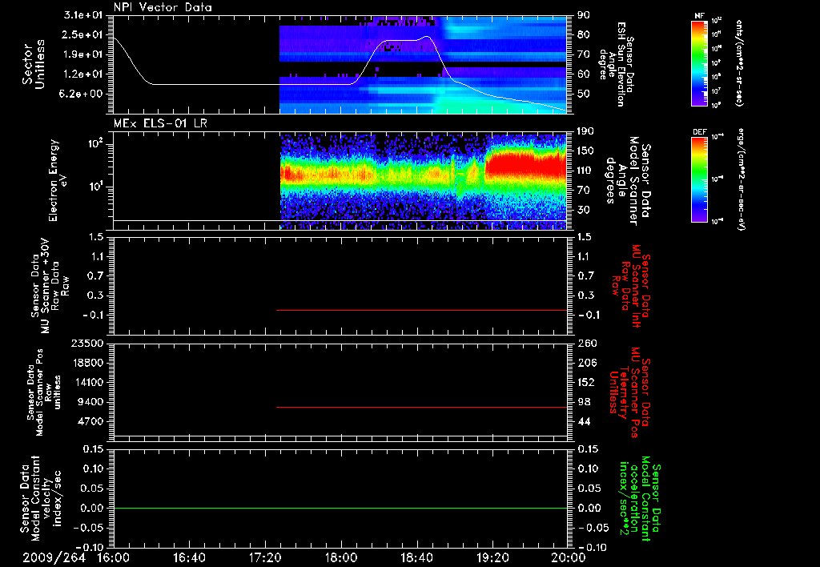Click the "cnts/(cm**2-sr-sec)" units label
The height and width of the screenshot is (567, 820).
coord(739,63)
